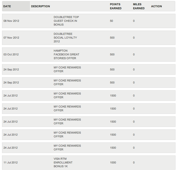The width and height of the screenshot is (178, 171).
Task: Select the Hampton Facebook Great Stories Offer row
Action: (x=89, y=54)
